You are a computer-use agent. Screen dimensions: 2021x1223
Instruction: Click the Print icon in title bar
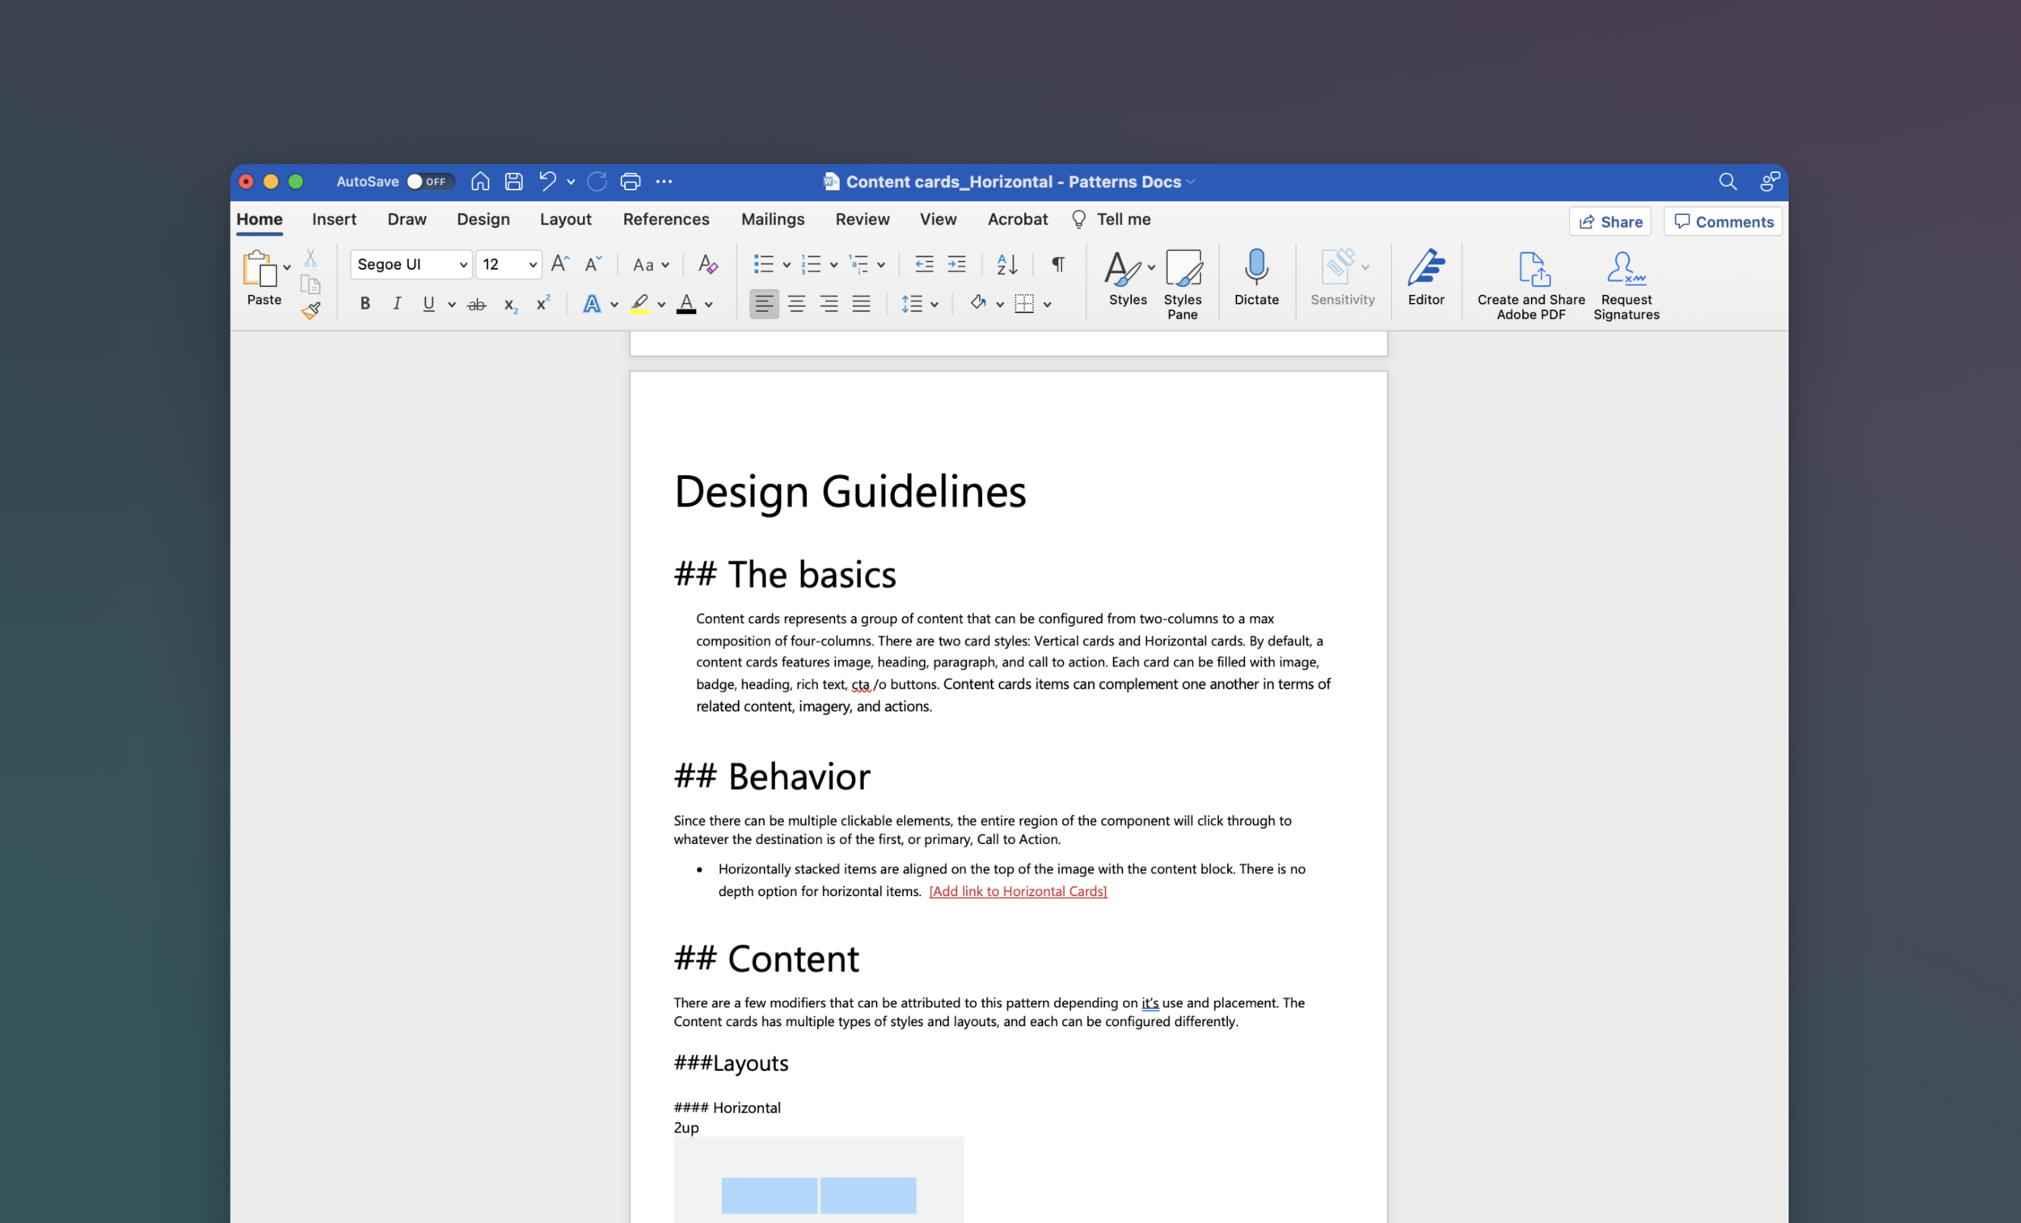click(x=630, y=181)
